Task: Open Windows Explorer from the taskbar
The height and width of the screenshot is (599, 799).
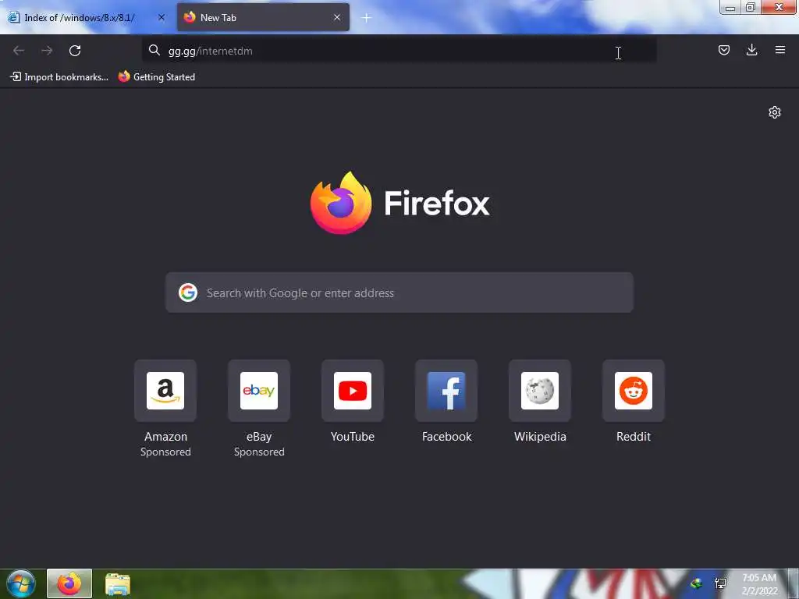Action: pos(118,584)
